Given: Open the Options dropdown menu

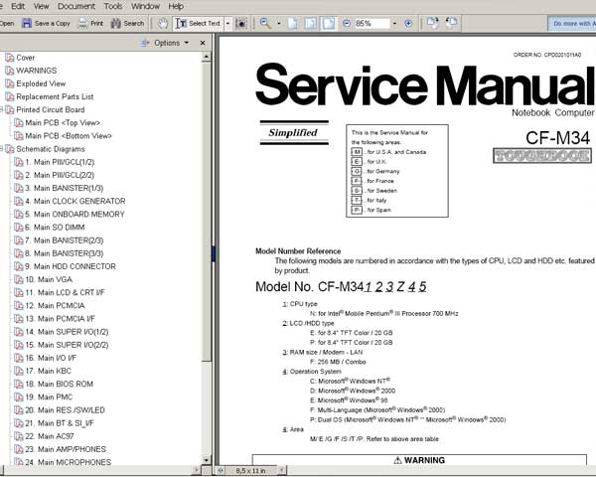Looking at the screenshot, I should pos(171,43).
